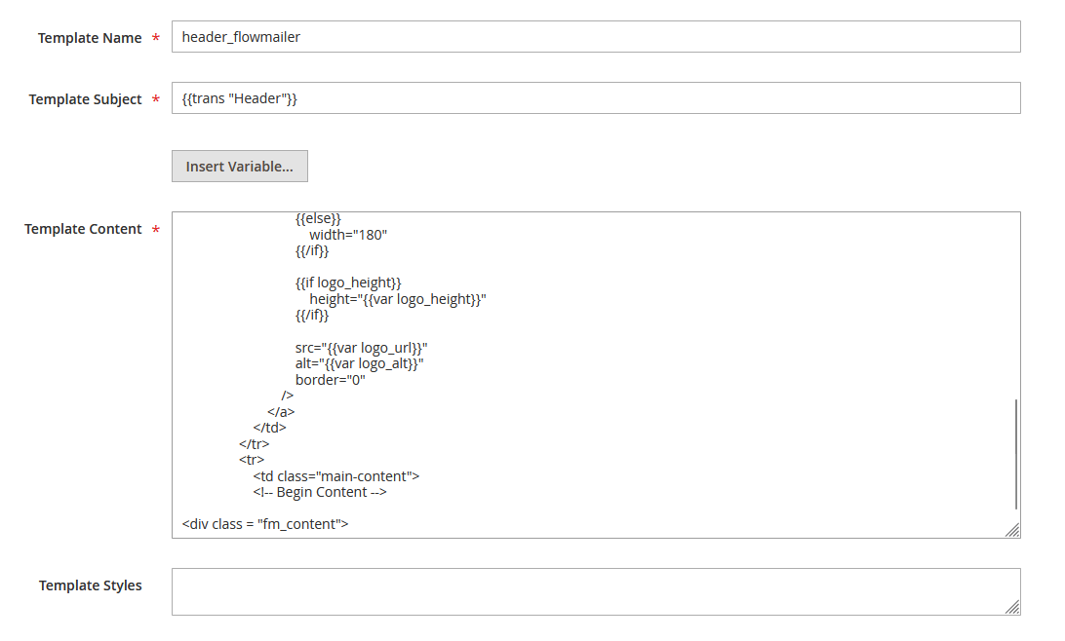This screenshot has width=1065, height=641.
Task: Place cursor on src logo_url line
Action: 361,348
